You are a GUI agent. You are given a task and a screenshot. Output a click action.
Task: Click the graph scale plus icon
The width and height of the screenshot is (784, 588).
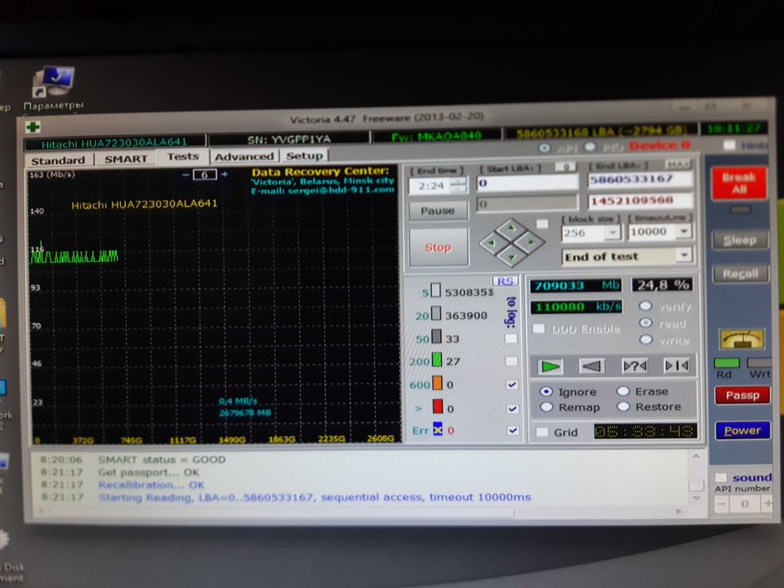tap(224, 174)
